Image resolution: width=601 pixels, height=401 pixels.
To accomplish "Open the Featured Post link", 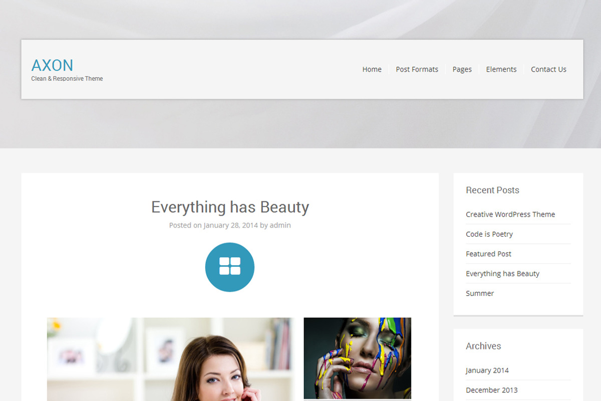I will (x=488, y=254).
